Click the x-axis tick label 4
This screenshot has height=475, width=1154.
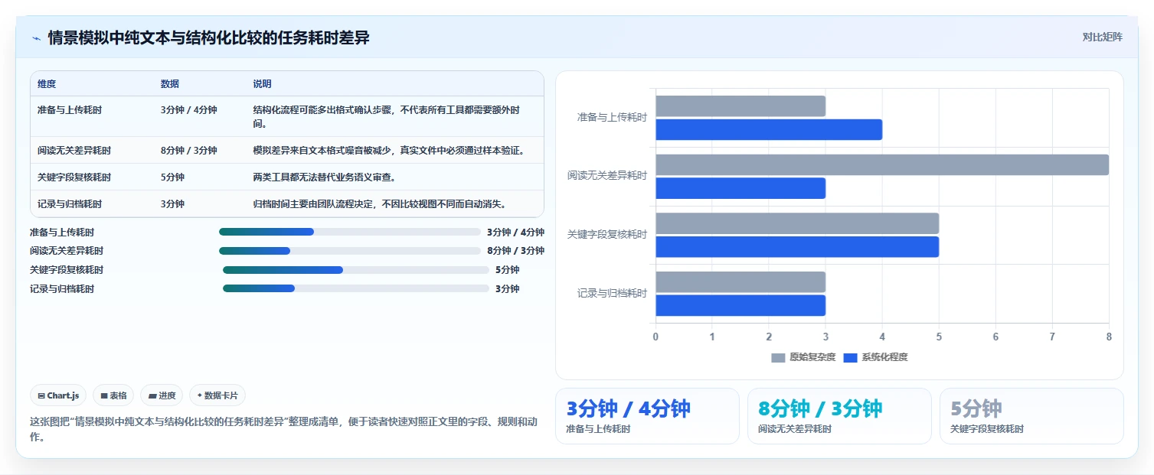point(882,337)
